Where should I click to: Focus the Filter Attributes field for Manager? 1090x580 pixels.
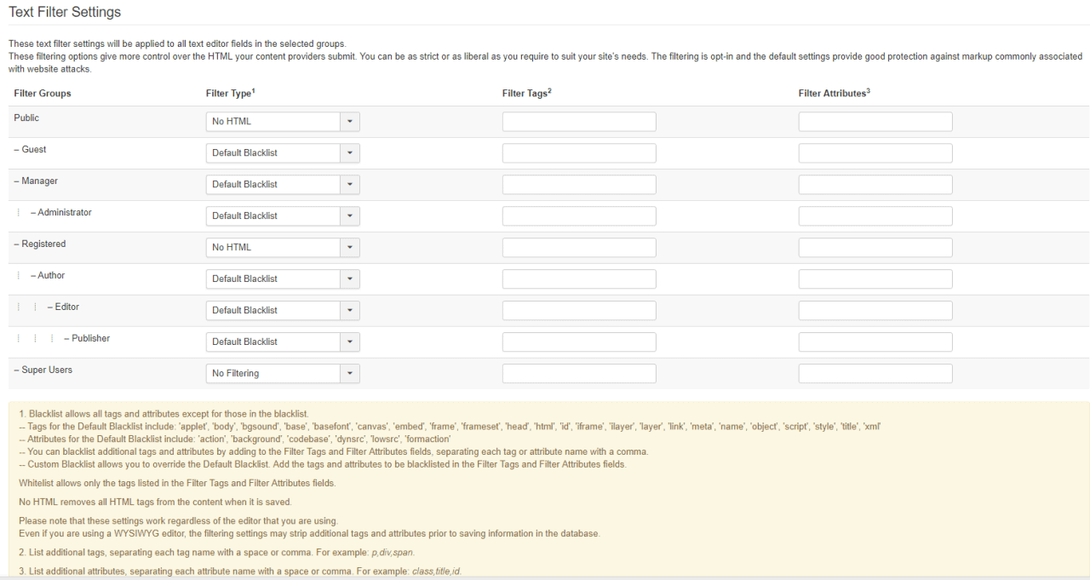tap(875, 185)
